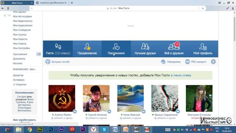The width and height of the screenshot is (236, 133).
Task: Open Premiere Pro from the taskbar
Action: click(83, 130)
